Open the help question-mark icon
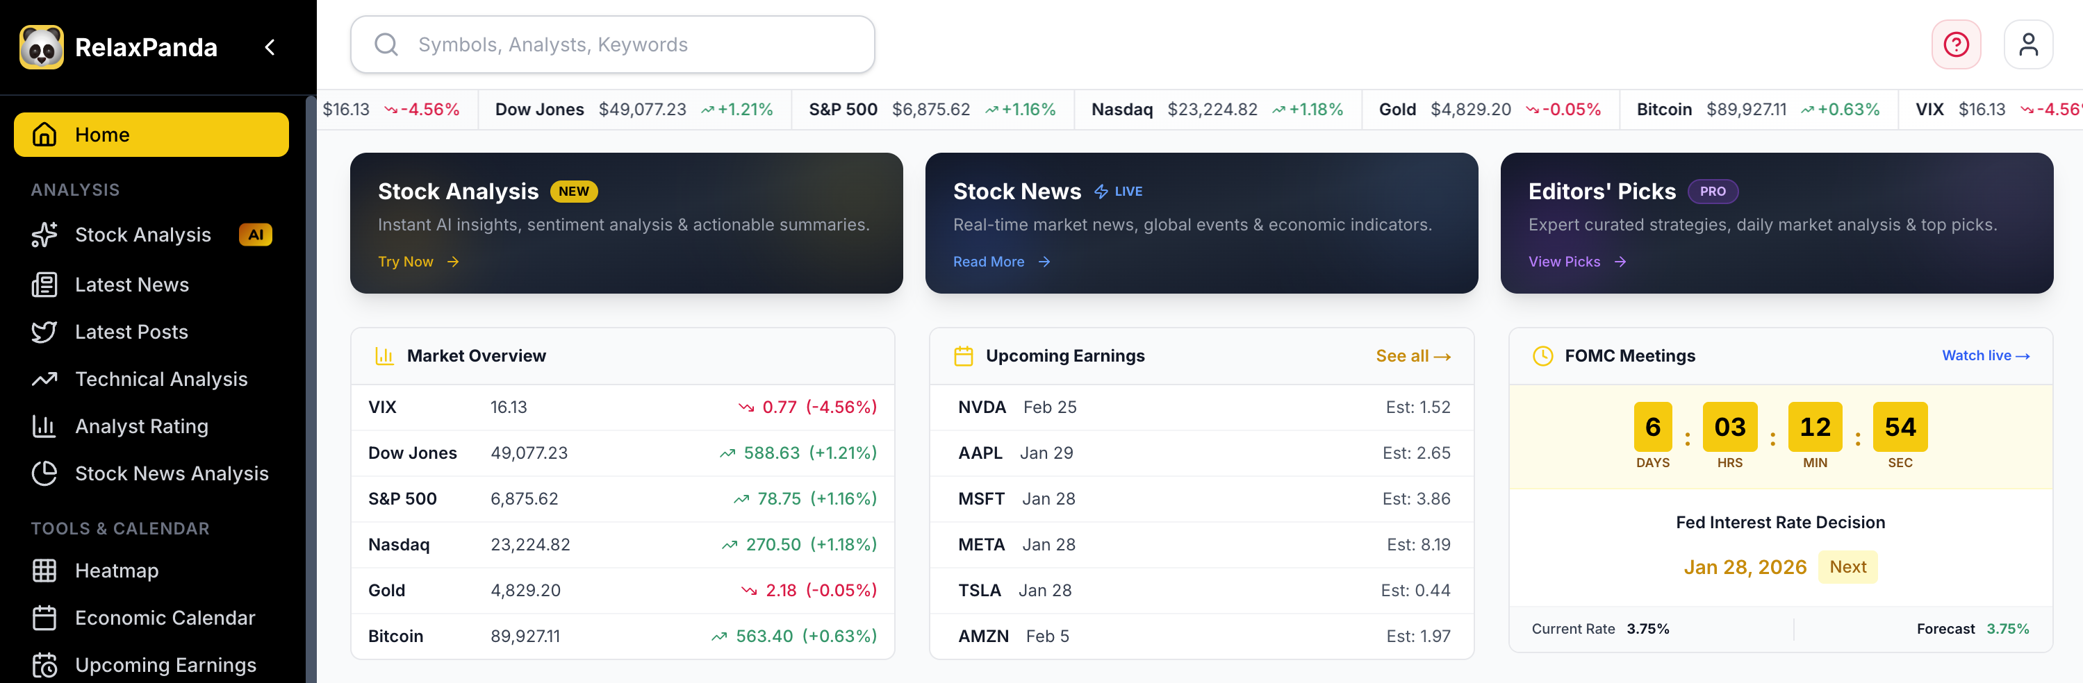 [x=1956, y=44]
